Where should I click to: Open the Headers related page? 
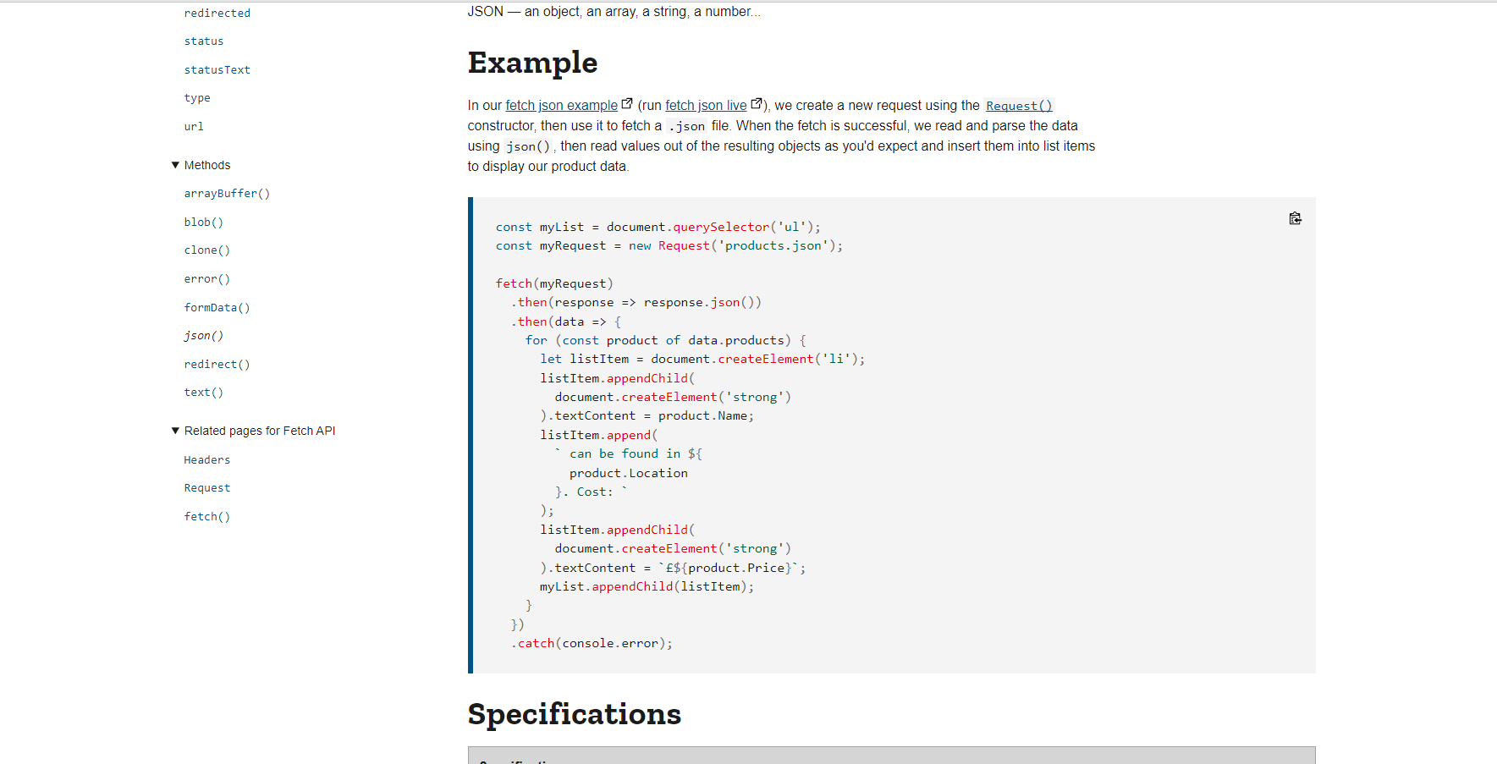(x=206, y=459)
